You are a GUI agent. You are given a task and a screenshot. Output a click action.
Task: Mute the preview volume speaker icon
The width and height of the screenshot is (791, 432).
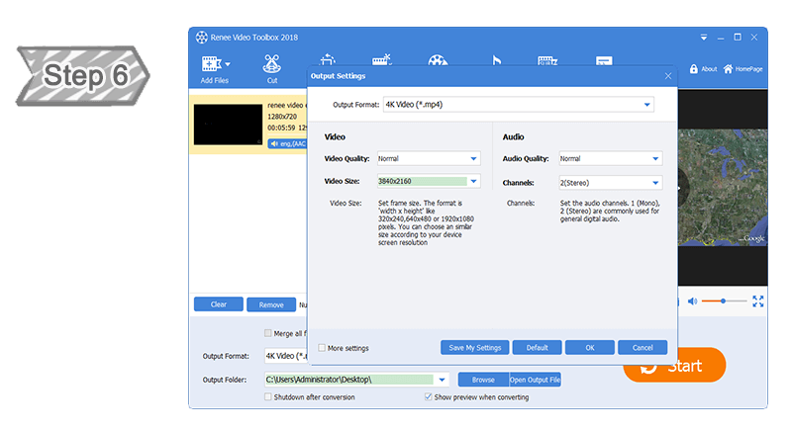click(x=692, y=302)
